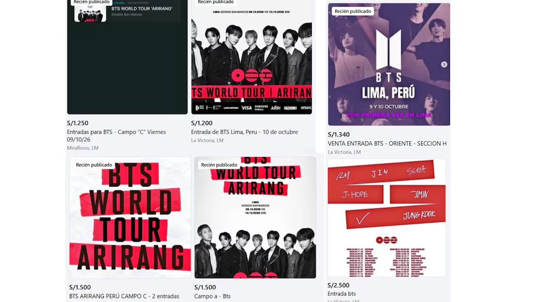Click next-image arrow on BTS Lima listing
Image resolution: width=537 pixels, height=302 pixels.
pyautogui.click(x=444, y=64)
